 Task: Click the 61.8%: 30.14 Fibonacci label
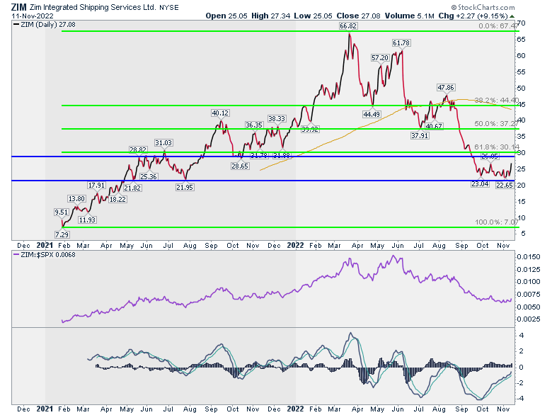tap(496, 147)
